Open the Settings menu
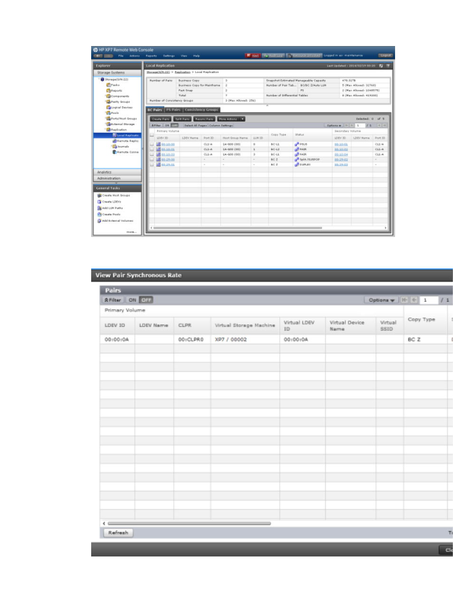 (169, 56)
